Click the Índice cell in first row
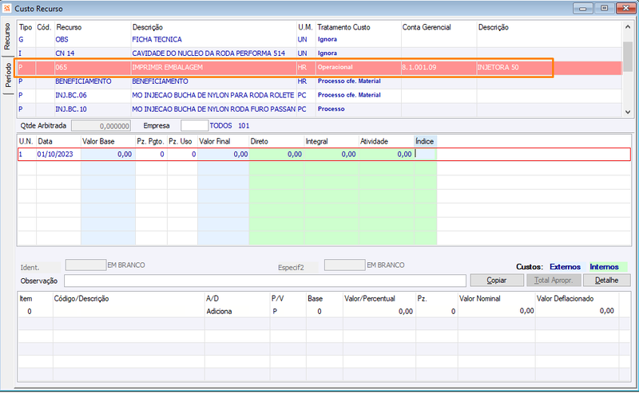The image size is (639, 393). 426,154
